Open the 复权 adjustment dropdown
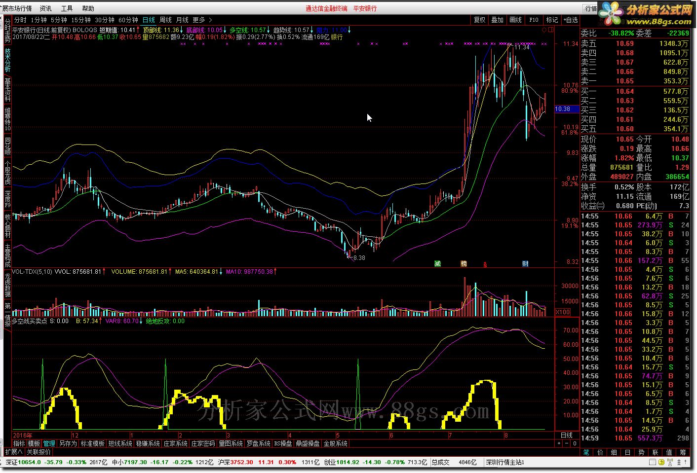Screen dimensions: 697x473 click(x=479, y=20)
